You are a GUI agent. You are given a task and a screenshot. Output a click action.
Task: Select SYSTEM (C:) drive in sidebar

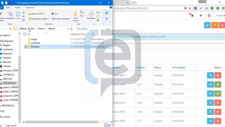pyautogui.click(x=8, y=75)
